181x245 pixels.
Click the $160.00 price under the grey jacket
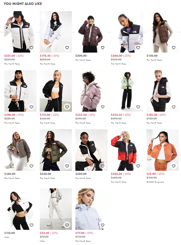click(x=10, y=174)
